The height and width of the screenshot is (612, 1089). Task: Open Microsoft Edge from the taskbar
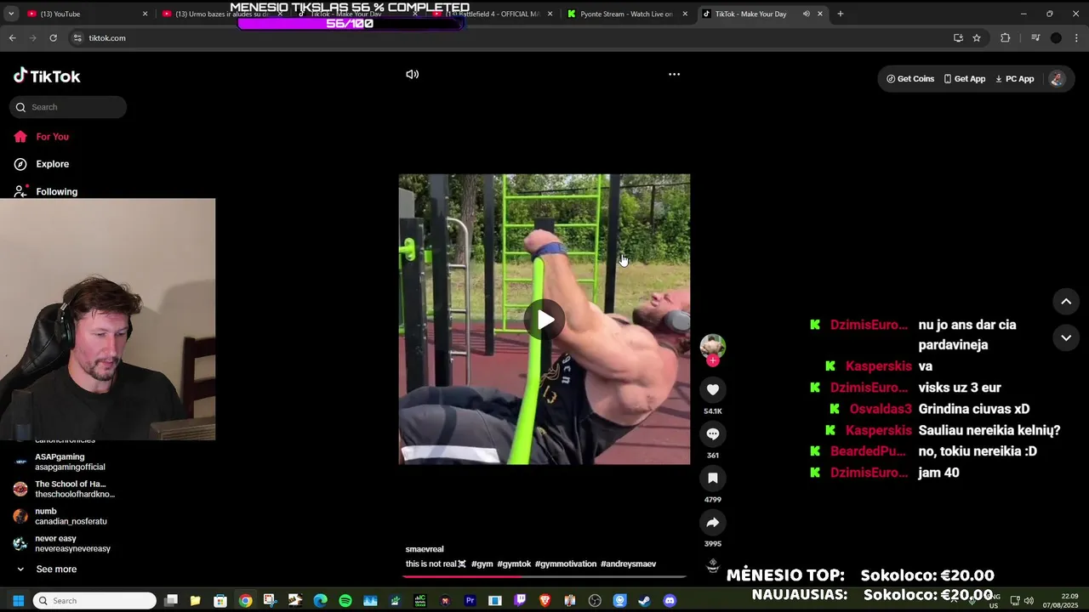pos(321,601)
